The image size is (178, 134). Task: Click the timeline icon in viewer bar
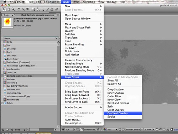[x=164, y=129]
